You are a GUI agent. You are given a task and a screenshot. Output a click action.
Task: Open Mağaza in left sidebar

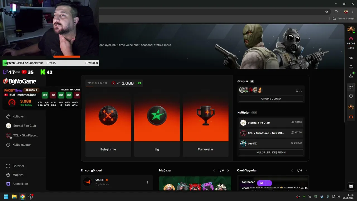click(15, 175)
